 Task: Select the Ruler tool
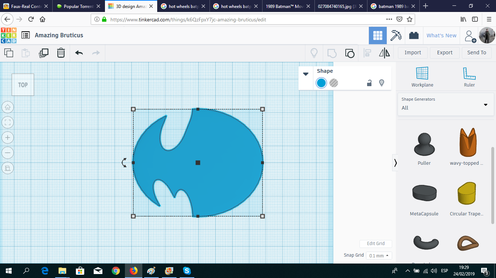(x=469, y=77)
